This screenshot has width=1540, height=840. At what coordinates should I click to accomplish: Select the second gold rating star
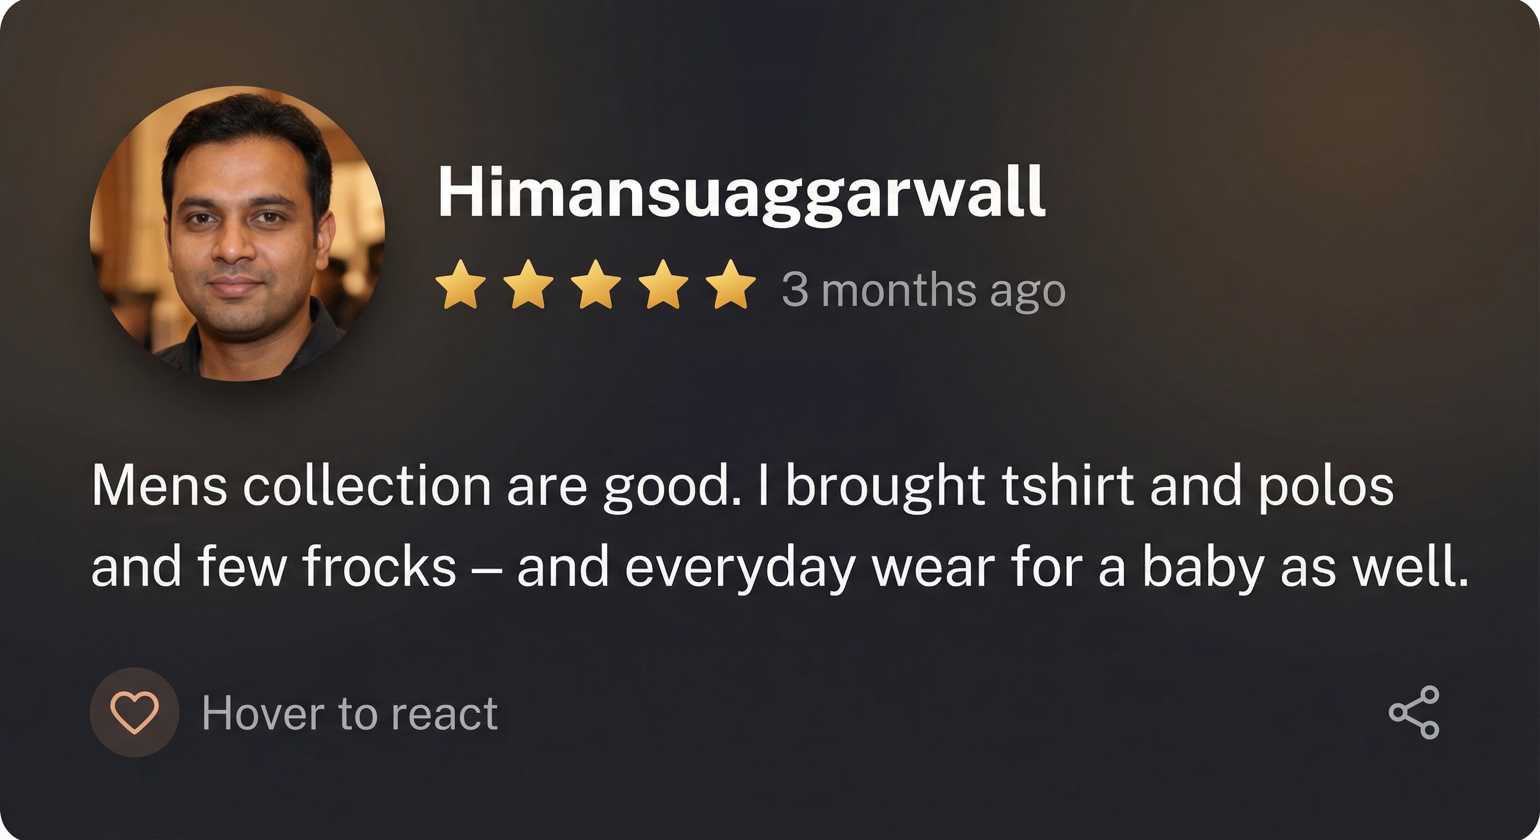click(528, 284)
